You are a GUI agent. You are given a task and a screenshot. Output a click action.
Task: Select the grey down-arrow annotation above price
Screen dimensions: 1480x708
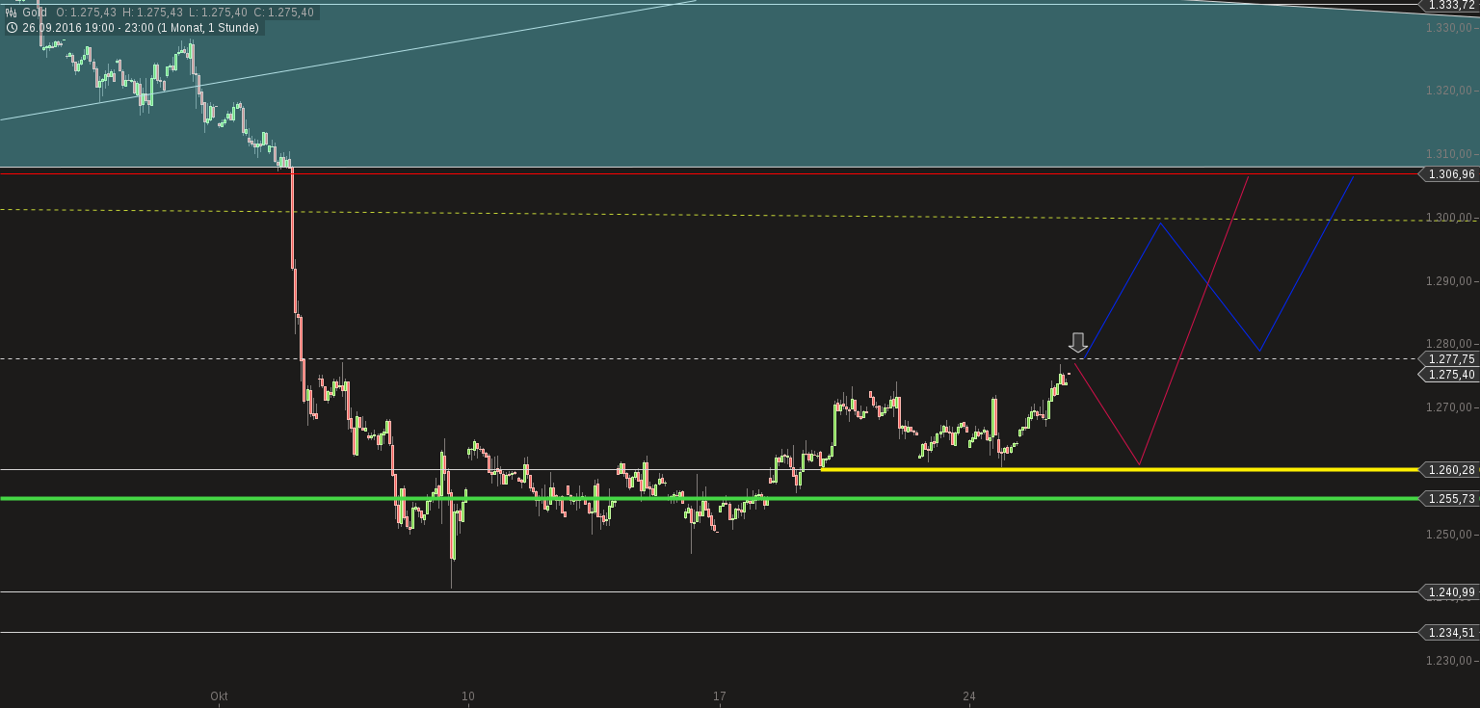pyautogui.click(x=1078, y=343)
